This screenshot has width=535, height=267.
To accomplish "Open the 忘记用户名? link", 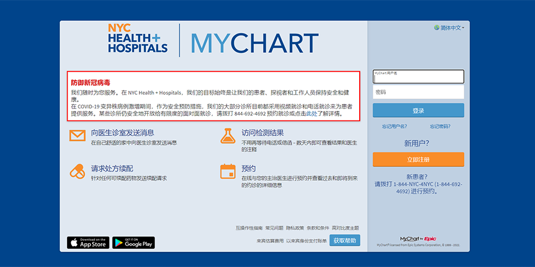I will click(394, 127).
